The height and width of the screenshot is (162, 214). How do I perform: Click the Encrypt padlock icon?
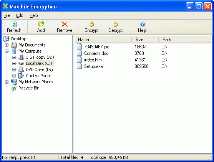[x=92, y=24]
